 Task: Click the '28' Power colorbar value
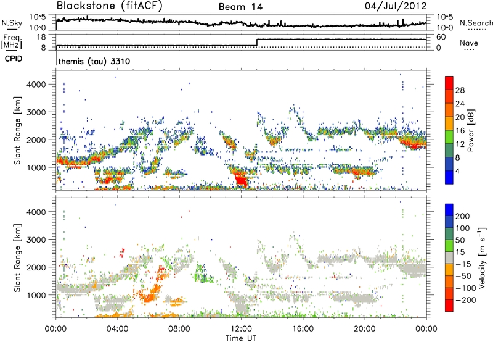460,90
